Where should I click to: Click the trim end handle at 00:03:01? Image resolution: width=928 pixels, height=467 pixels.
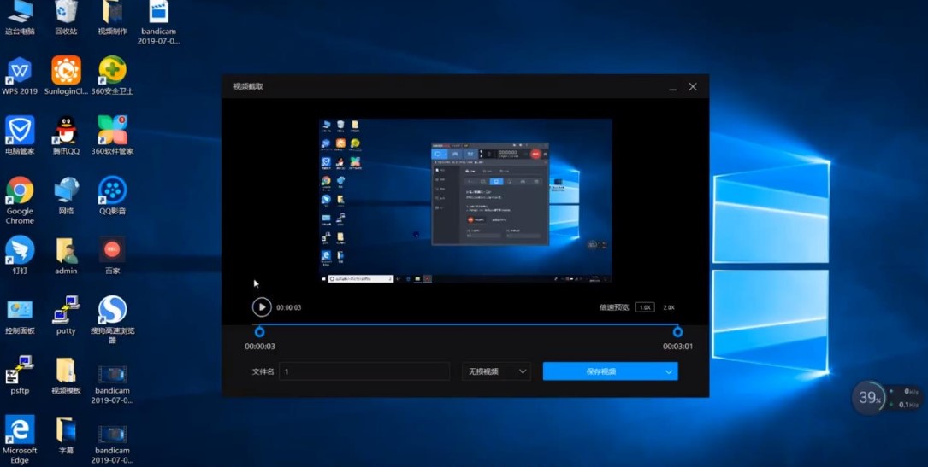[677, 332]
